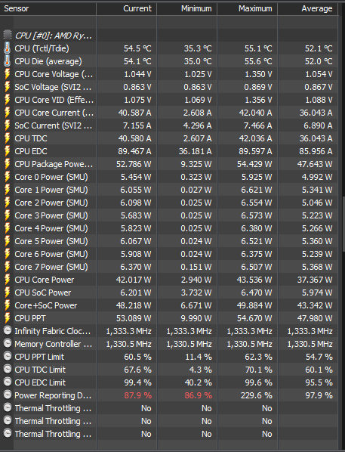Image resolution: width=345 pixels, height=452 pixels.
Task: Click the thermometer icon beside CPU (Tctl/Tdie)
Action: click(x=8, y=48)
